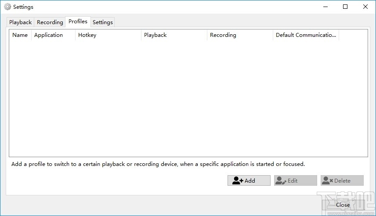376x216 pixels.
Task: Switch to the Playback tab
Action: [21, 22]
